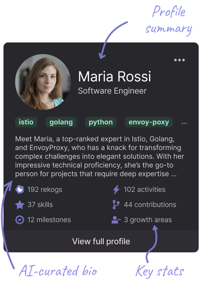Click the rekogs hexagon icon
This screenshot has width=201, height=282.
pyautogui.click(x=20, y=190)
